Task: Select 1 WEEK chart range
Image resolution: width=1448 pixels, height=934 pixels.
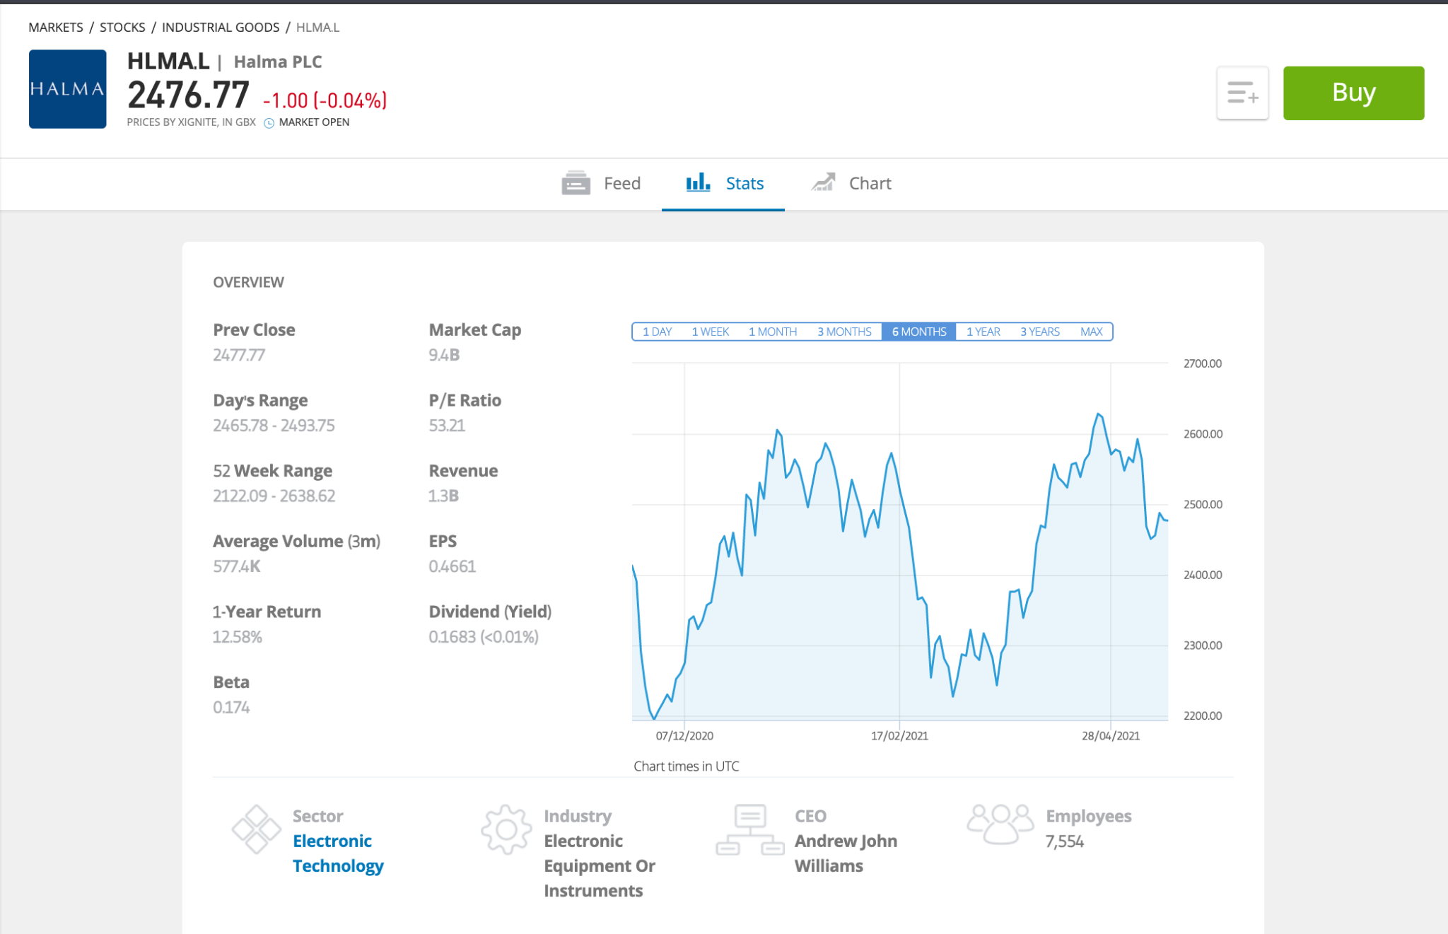Action: coord(710,332)
